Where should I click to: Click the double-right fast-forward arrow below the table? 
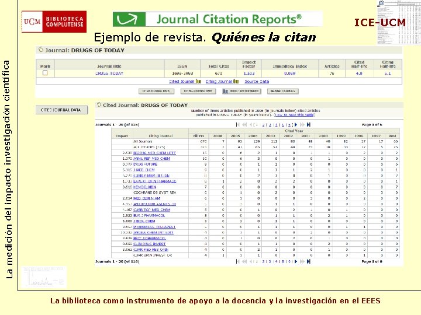[302, 261]
